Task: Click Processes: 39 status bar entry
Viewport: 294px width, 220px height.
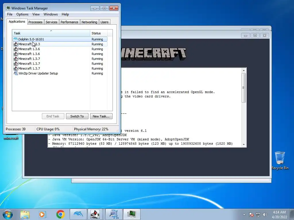Action: 16,129
